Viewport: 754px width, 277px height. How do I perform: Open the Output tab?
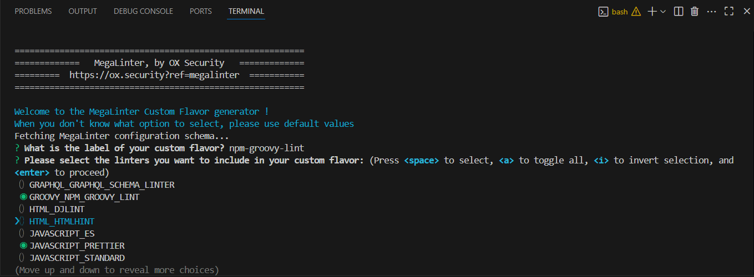click(x=83, y=11)
